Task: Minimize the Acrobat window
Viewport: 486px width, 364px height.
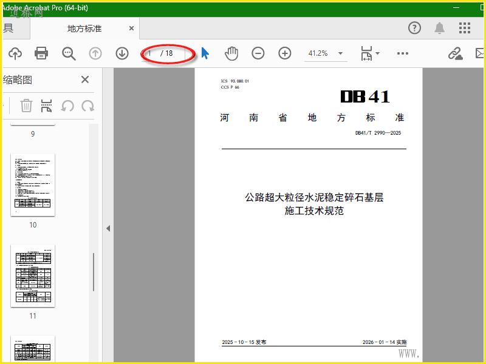Action: pyautogui.click(x=456, y=7)
